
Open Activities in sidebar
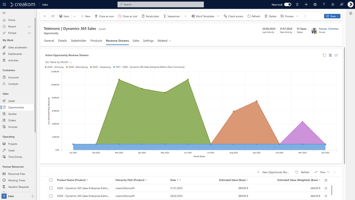coord(13,60)
